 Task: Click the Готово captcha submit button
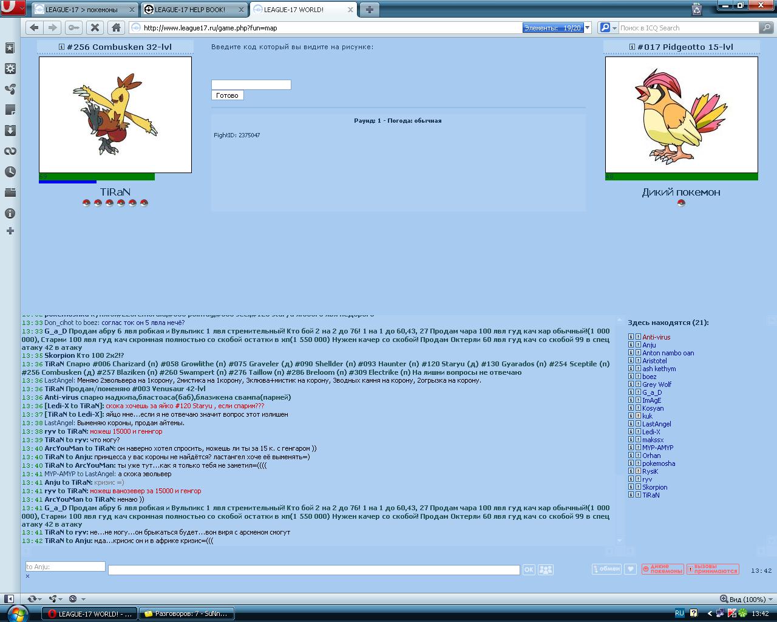[x=227, y=95]
